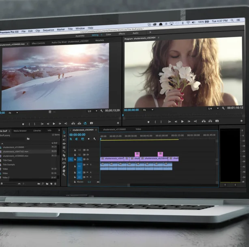The image size is (249, 247).
Task: Click the Export Frame camera icon in Program monitor
Action: (217, 121)
